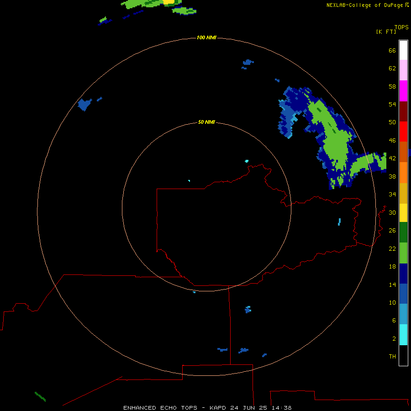
Task: Click the "50 NMI" range ring label
Action: [x=206, y=122]
